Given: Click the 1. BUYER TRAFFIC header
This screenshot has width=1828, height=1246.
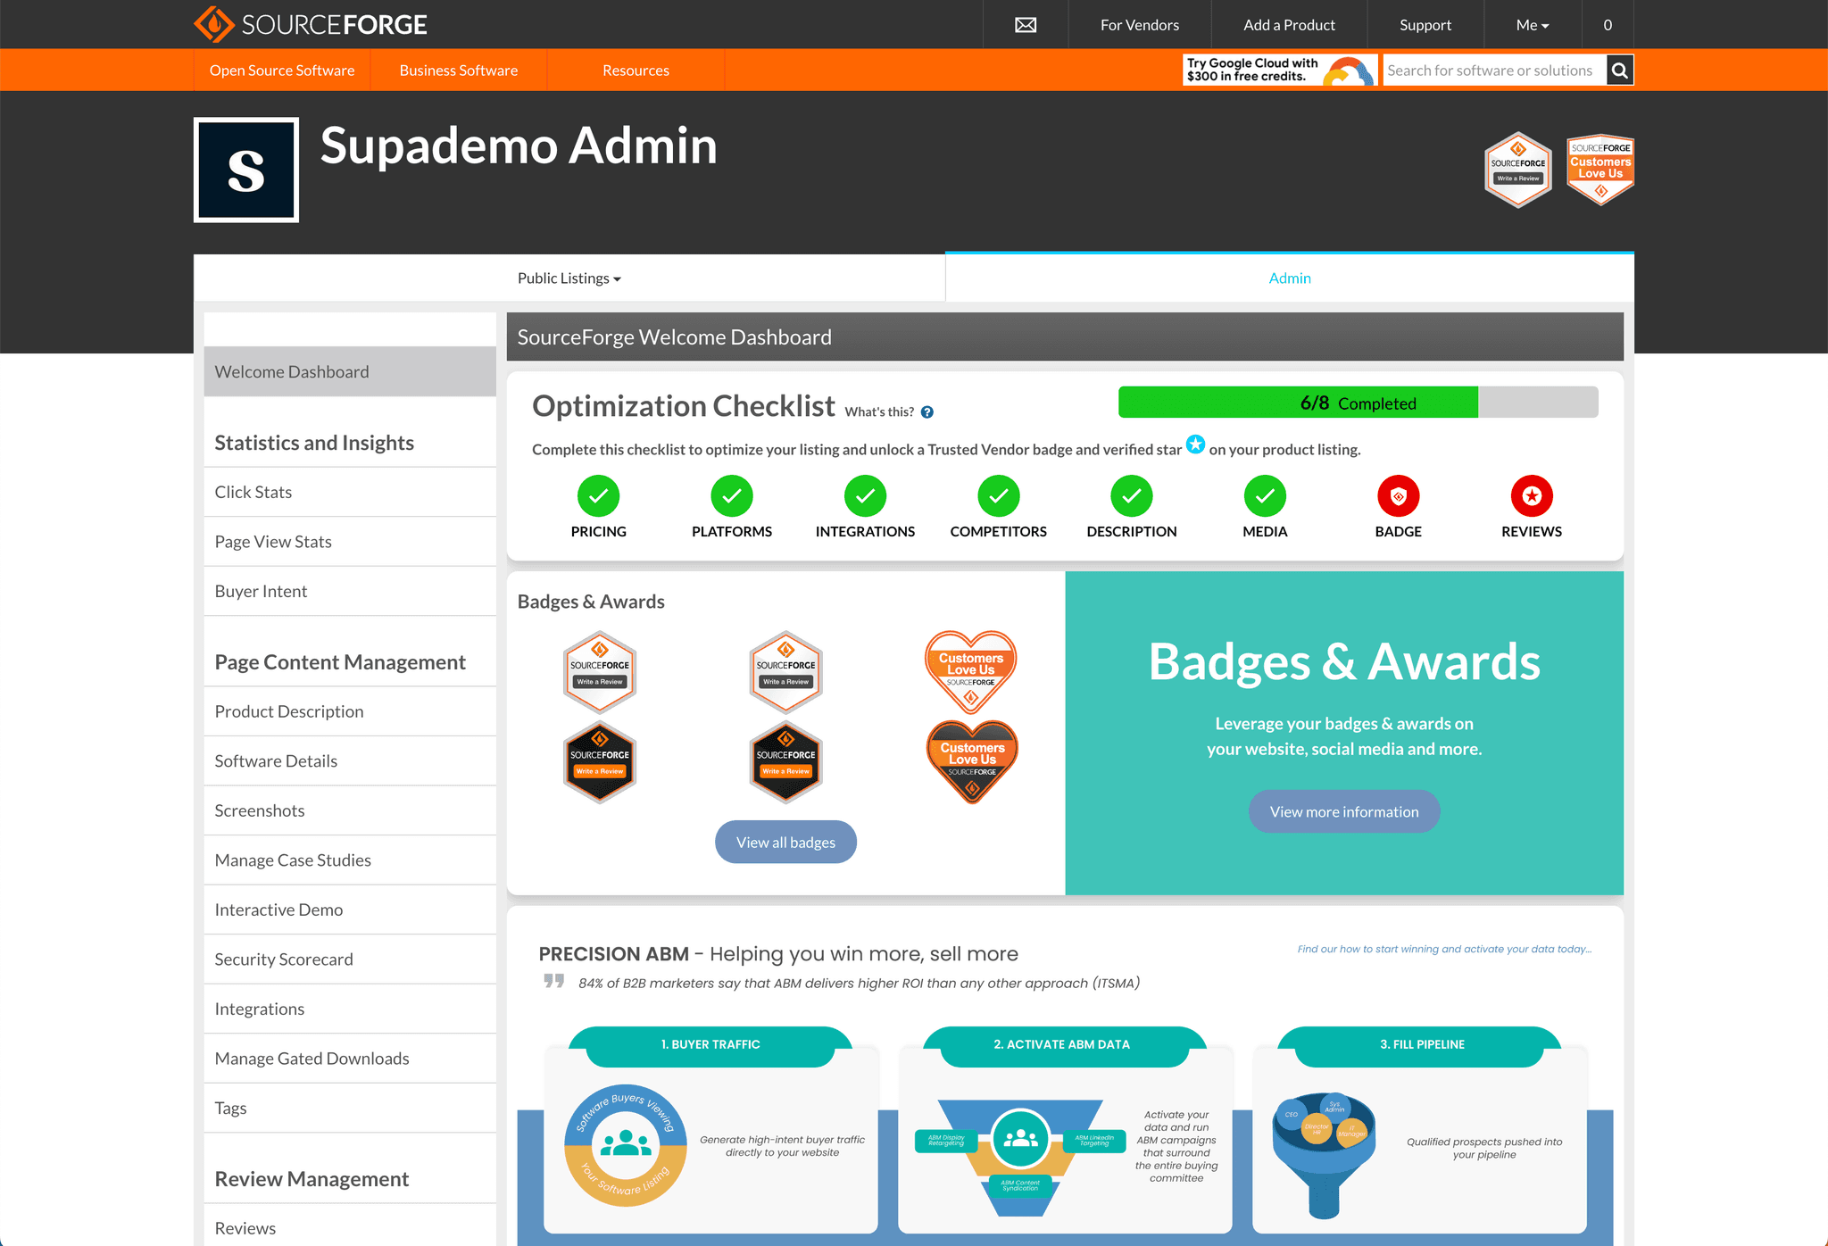Looking at the screenshot, I should (x=710, y=1044).
